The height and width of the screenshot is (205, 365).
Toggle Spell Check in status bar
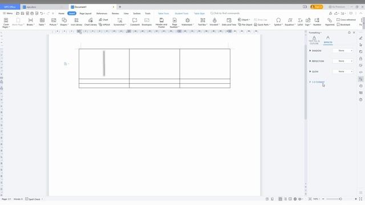33,199
